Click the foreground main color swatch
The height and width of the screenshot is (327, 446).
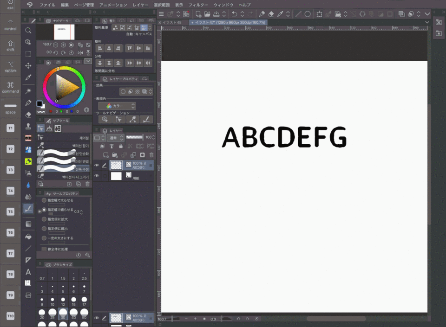click(x=39, y=103)
